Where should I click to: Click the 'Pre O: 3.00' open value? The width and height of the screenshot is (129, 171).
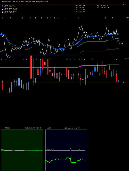[80, 6]
